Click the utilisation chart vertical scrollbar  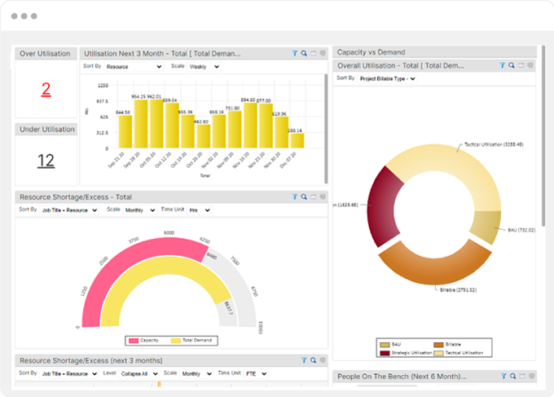tap(326, 128)
